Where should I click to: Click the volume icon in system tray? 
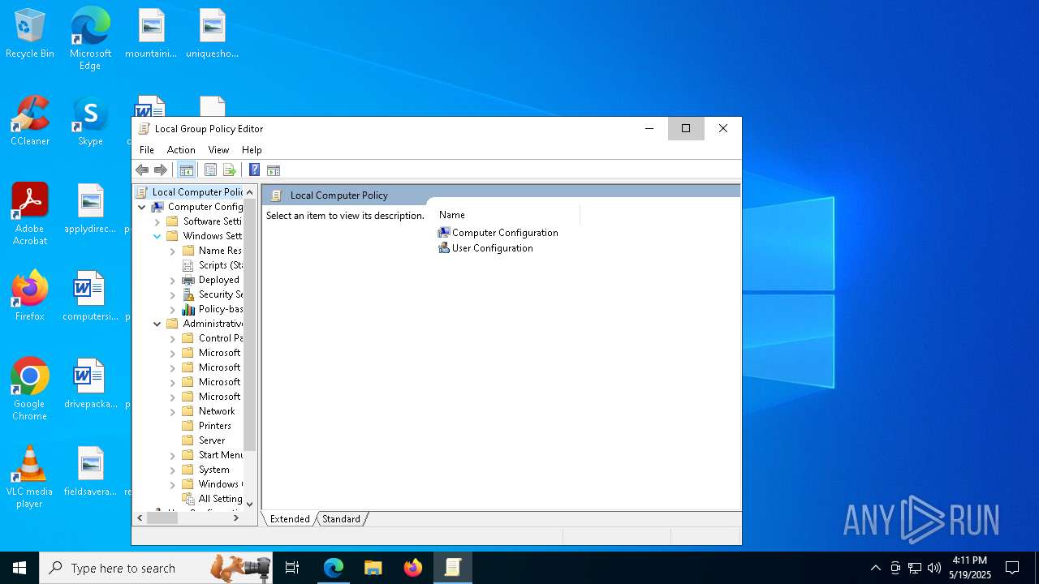(934, 568)
